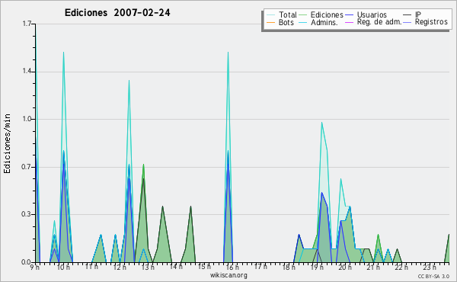
Task: Click the Total legend color line
Action: tap(270, 15)
